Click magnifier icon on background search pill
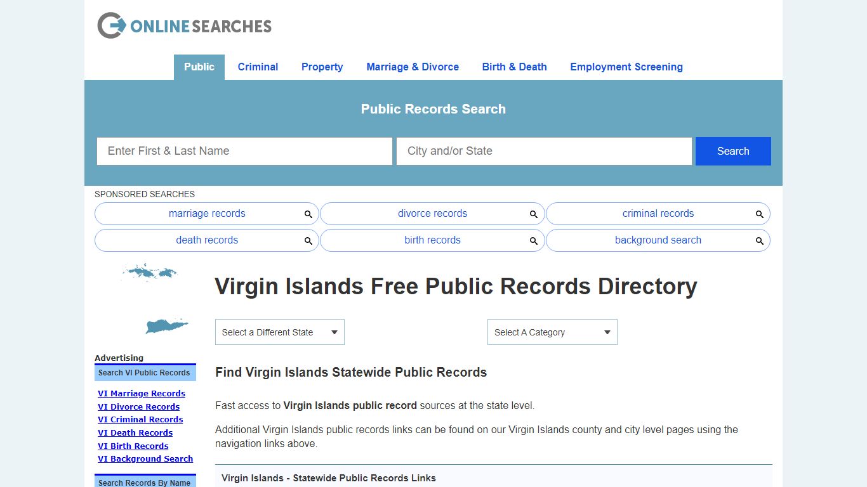Image resolution: width=867 pixels, height=487 pixels. tap(760, 241)
